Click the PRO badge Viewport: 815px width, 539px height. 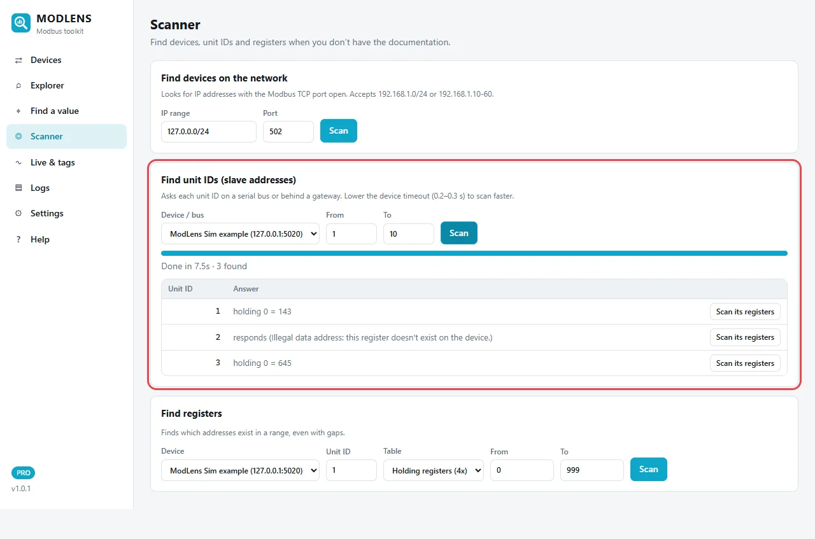[x=24, y=473]
